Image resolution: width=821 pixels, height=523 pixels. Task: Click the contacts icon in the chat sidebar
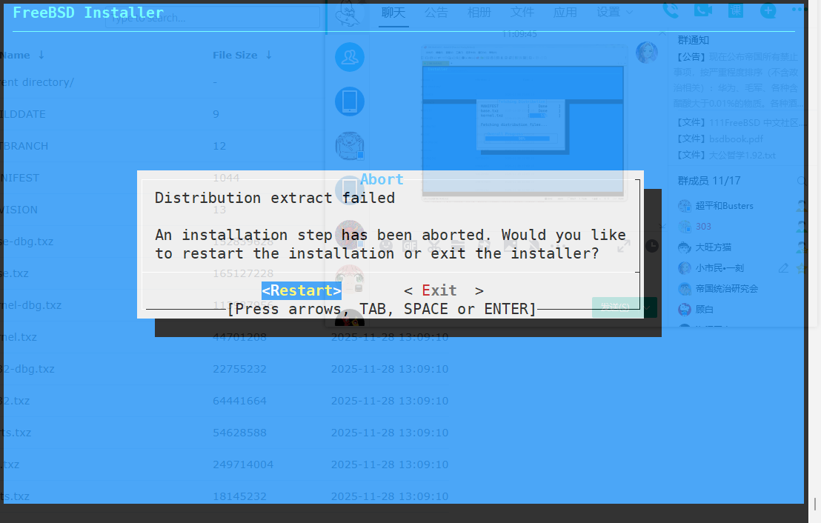click(350, 57)
